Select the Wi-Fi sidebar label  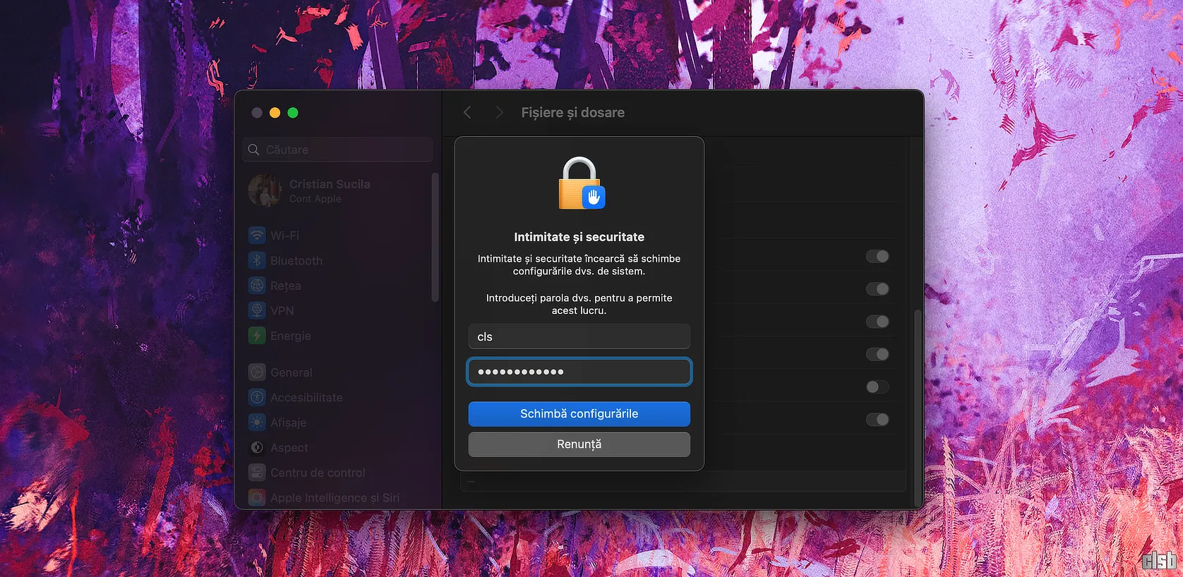[x=285, y=236]
